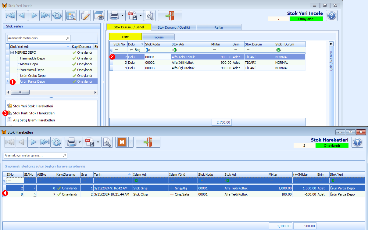Open the Raflar tab

pos(219,27)
